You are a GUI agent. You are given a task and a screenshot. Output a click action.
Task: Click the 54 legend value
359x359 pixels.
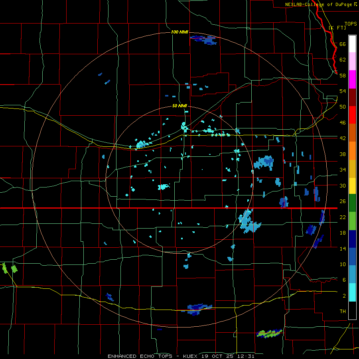343,91
